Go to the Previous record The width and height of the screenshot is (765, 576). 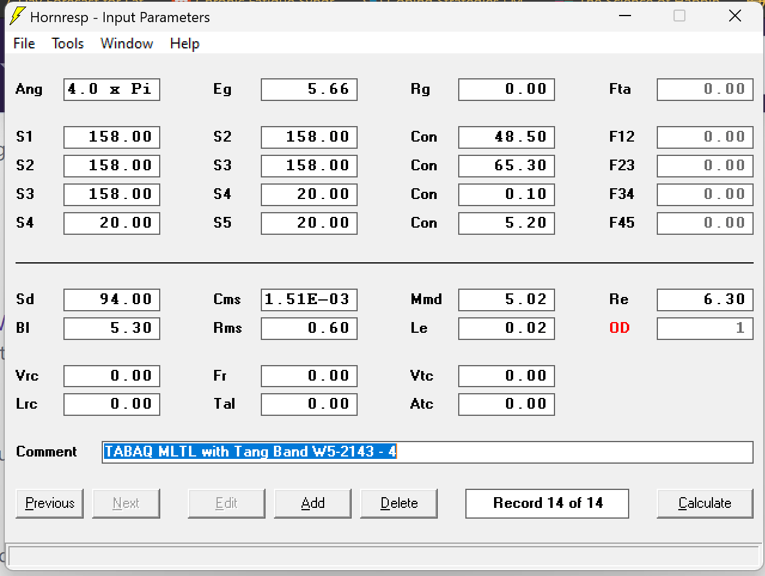click(50, 503)
